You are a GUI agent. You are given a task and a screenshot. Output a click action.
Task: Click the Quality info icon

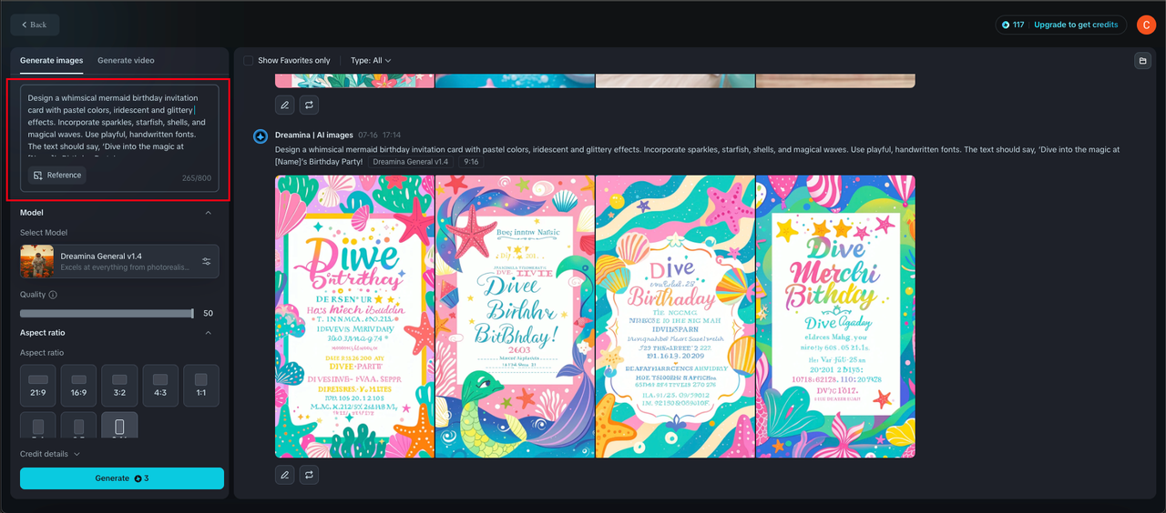(53, 295)
